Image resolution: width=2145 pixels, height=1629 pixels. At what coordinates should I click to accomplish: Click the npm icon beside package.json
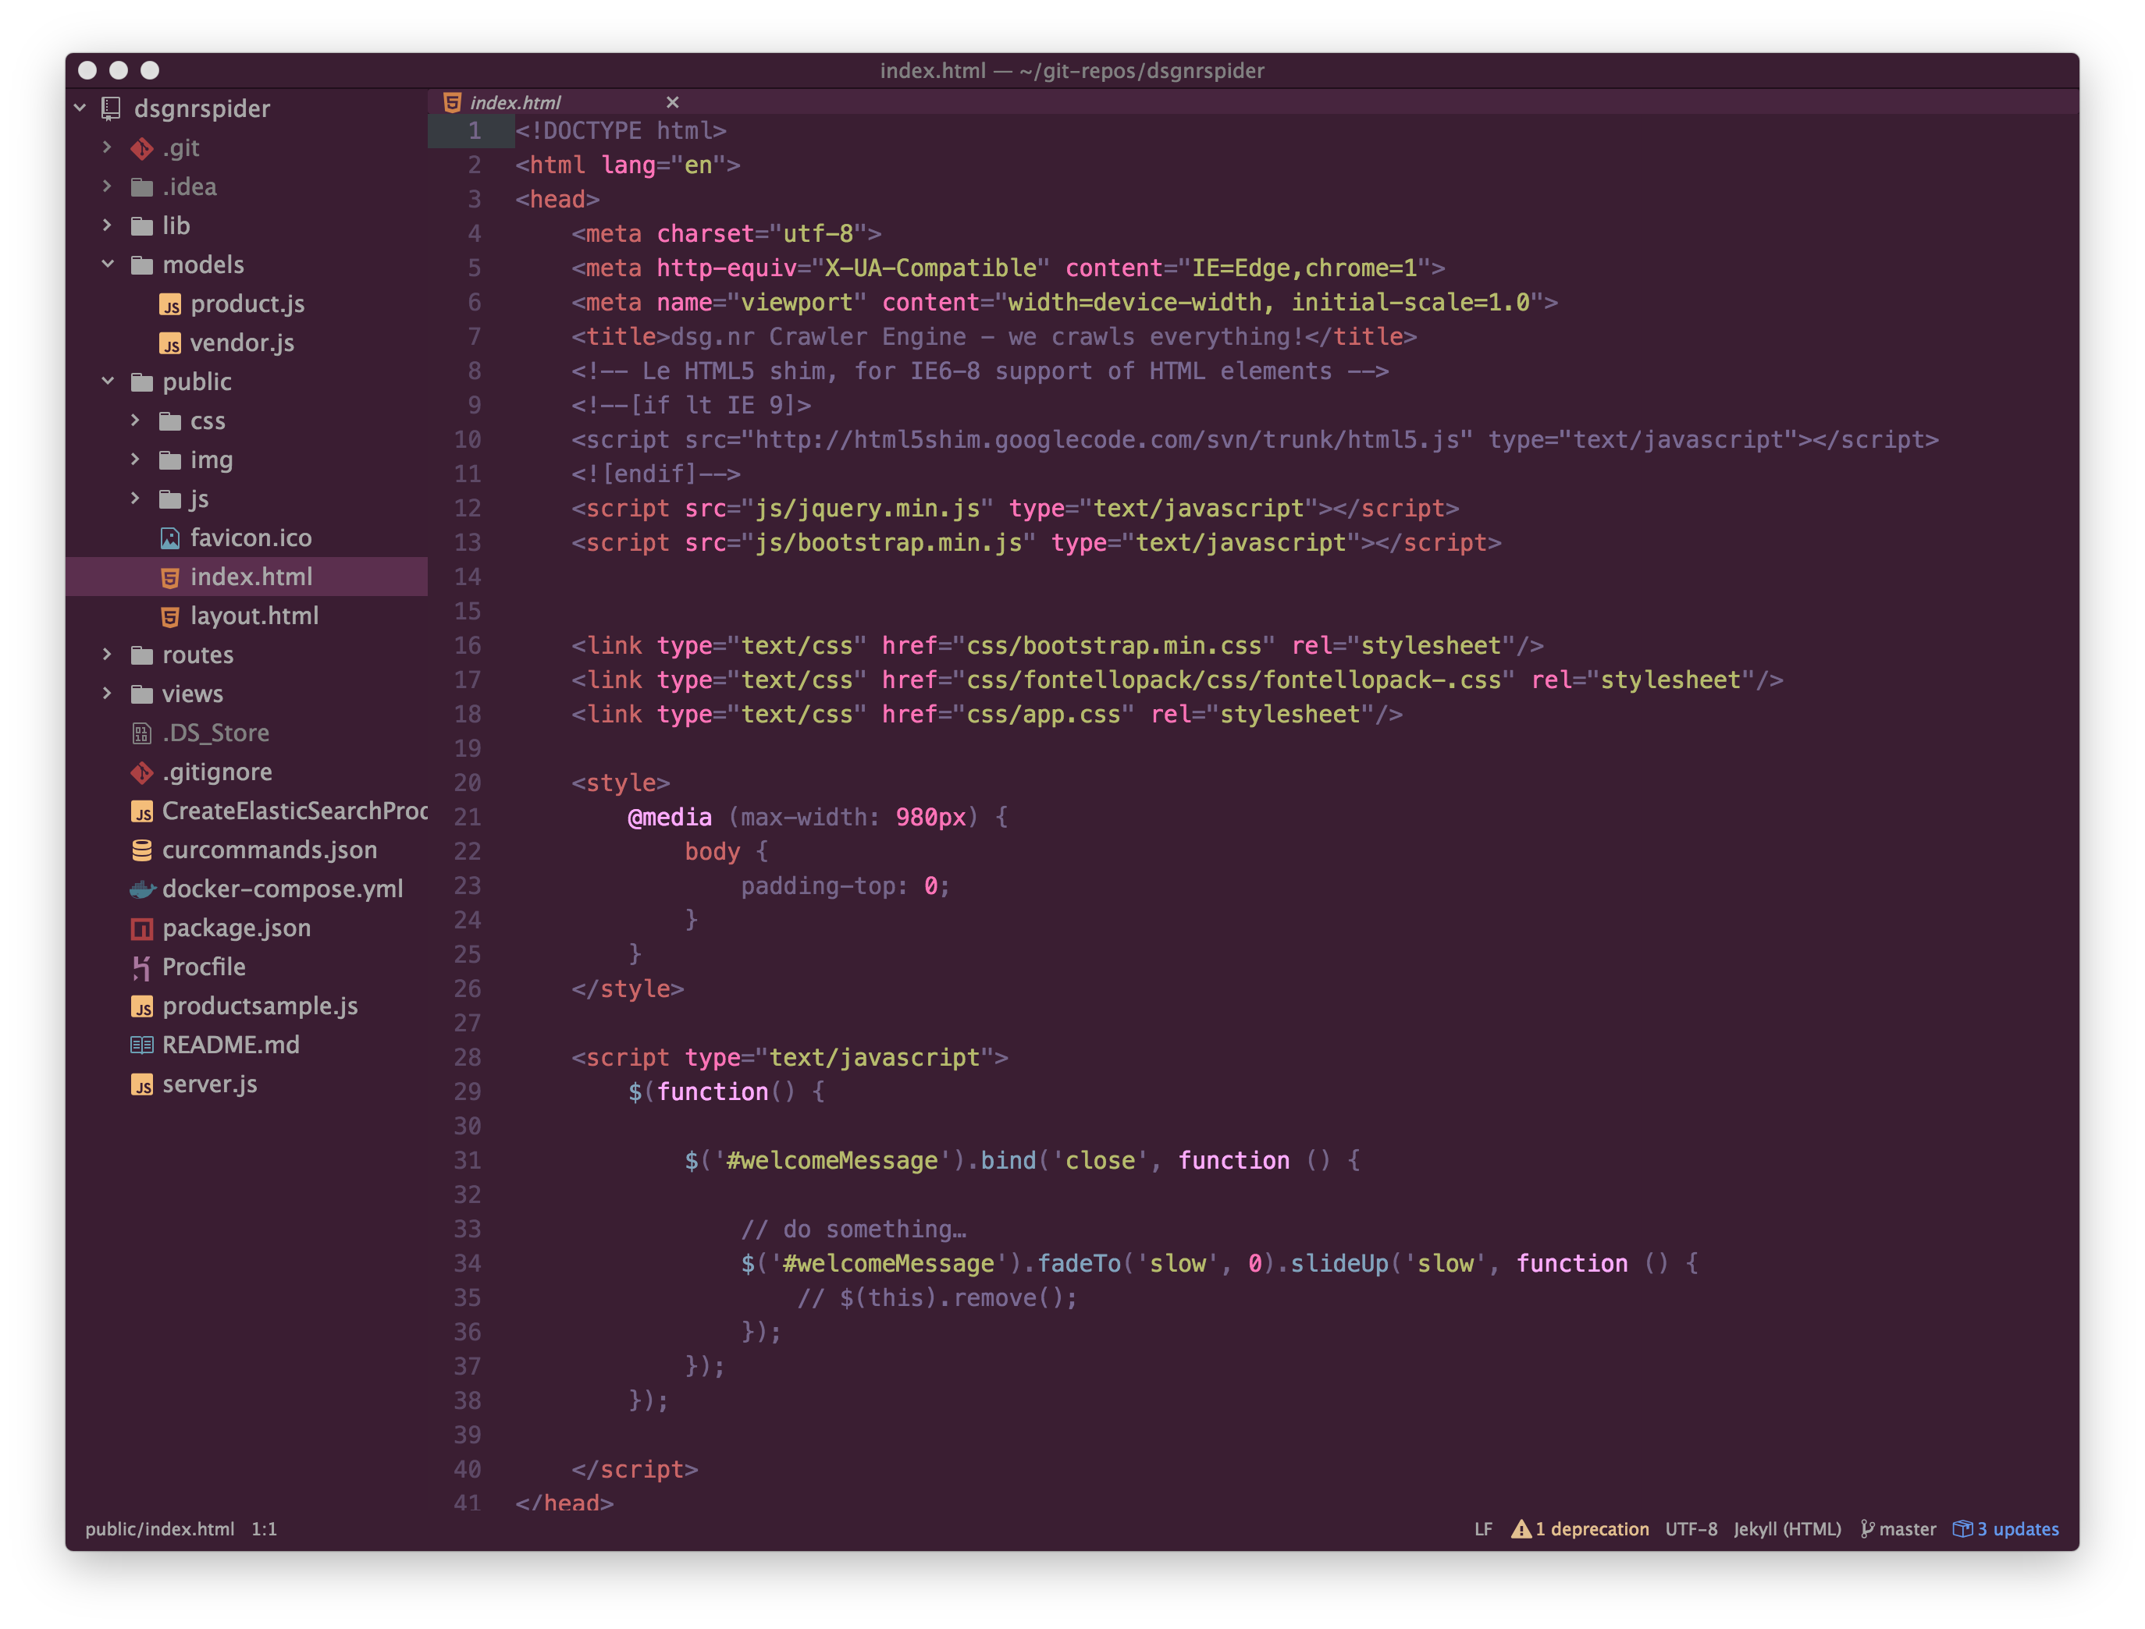(141, 928)
